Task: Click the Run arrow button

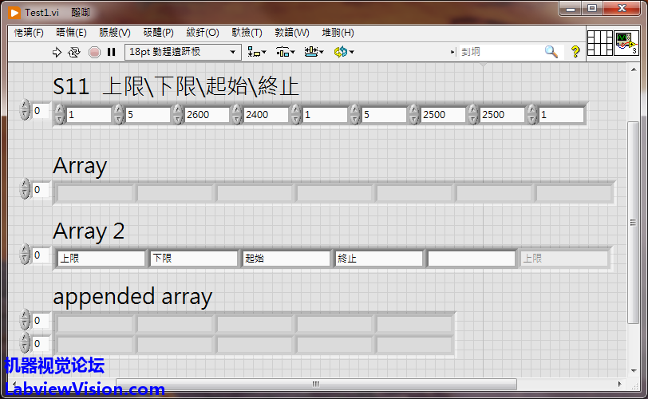Action: (57, 52)
